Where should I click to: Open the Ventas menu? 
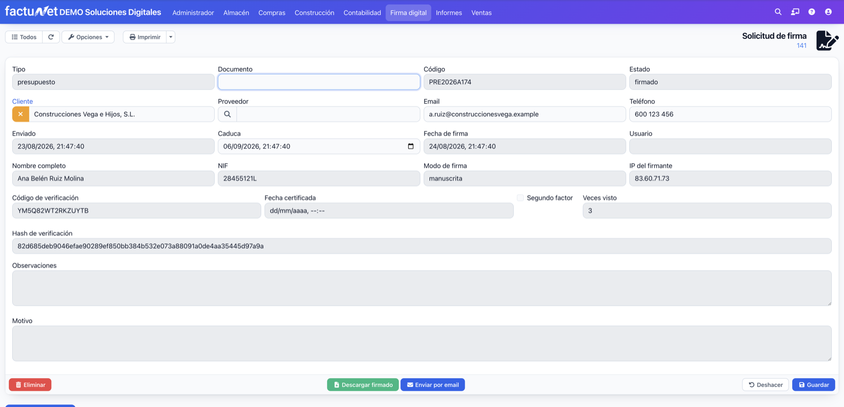(482, 13)
